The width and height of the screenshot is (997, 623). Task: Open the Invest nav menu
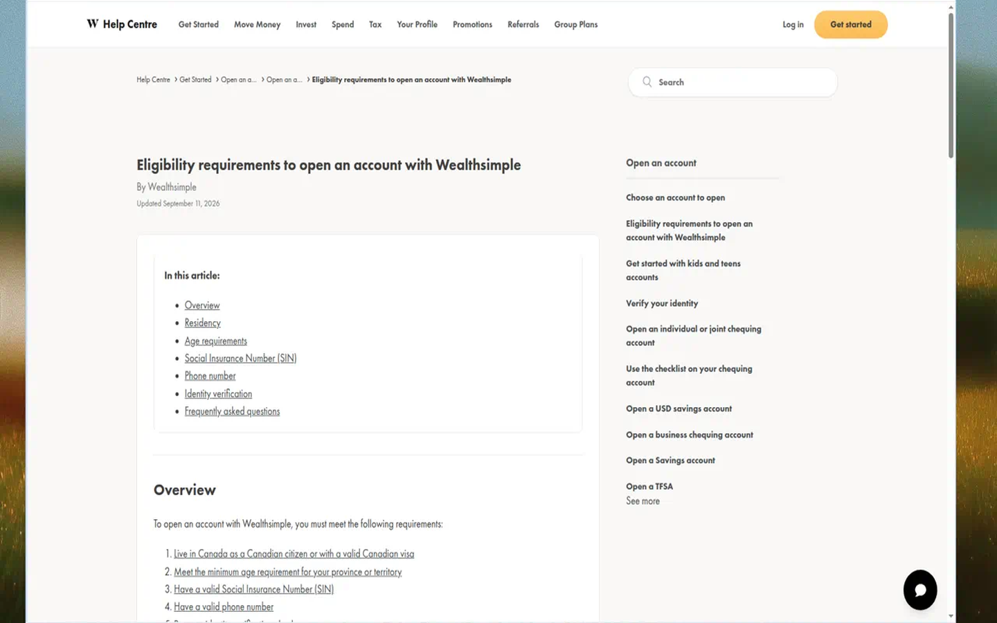click(306, 24)
